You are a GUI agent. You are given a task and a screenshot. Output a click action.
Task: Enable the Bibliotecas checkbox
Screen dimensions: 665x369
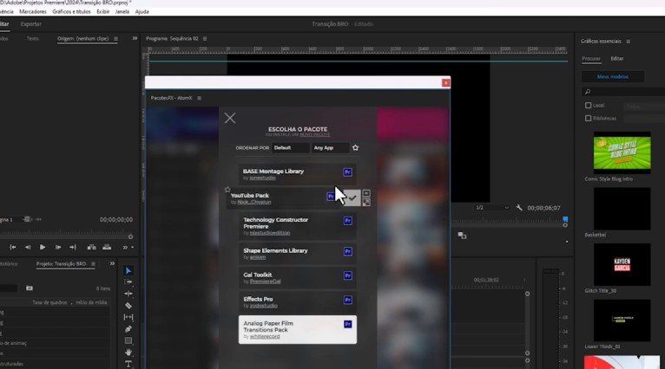589,118
